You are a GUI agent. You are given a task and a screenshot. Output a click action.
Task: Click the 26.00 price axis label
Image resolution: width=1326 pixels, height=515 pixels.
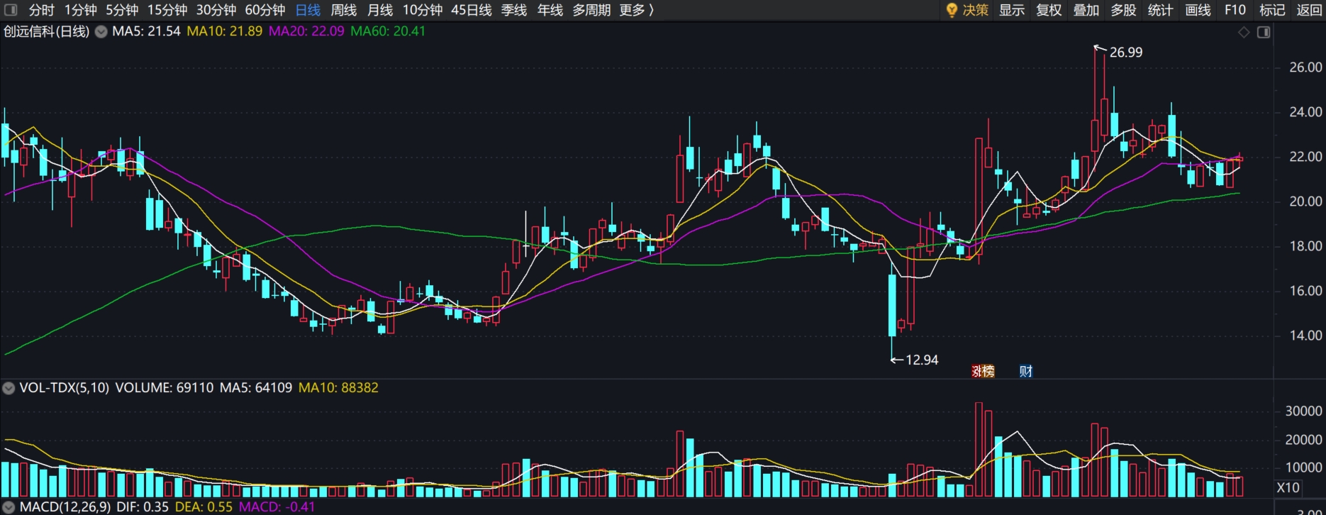coord(1305,67)
